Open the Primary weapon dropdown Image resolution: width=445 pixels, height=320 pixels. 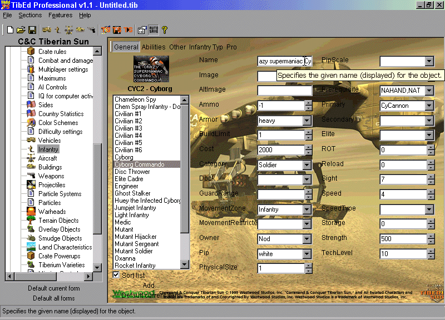point(429,106)
